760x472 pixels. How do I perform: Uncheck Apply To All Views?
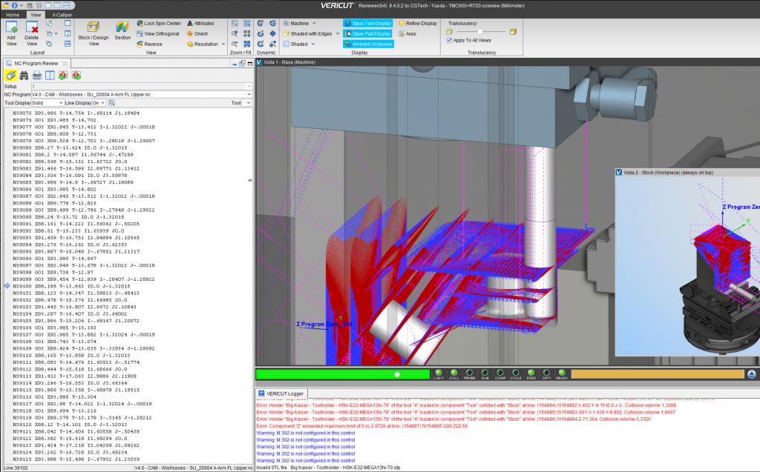click(449, 41)
